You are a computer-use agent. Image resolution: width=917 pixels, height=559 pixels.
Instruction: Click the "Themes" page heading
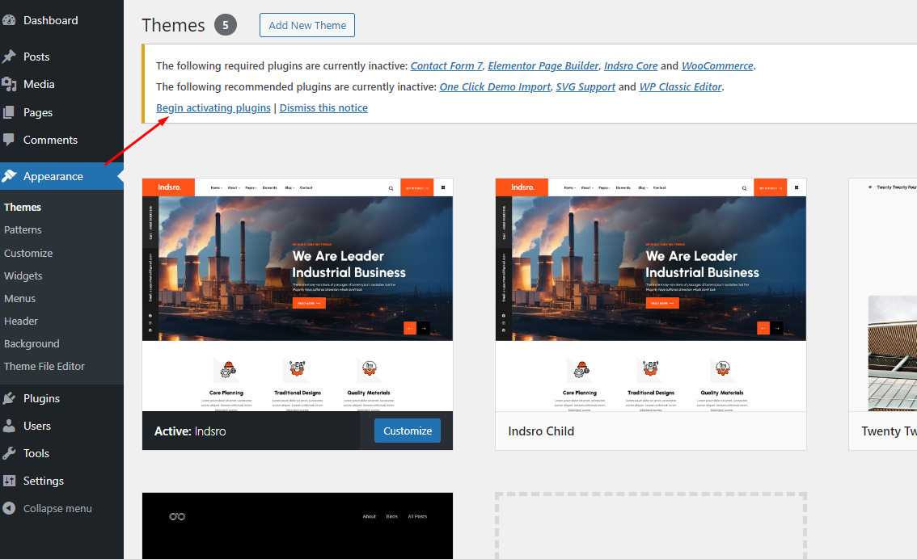coord(173,25)
